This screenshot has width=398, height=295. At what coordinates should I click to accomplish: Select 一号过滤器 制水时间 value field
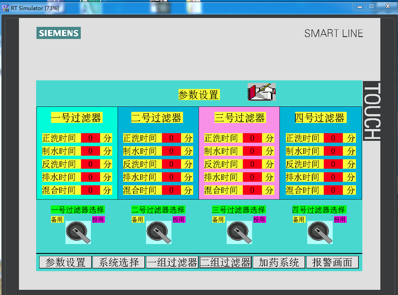(x=90, y=151)
